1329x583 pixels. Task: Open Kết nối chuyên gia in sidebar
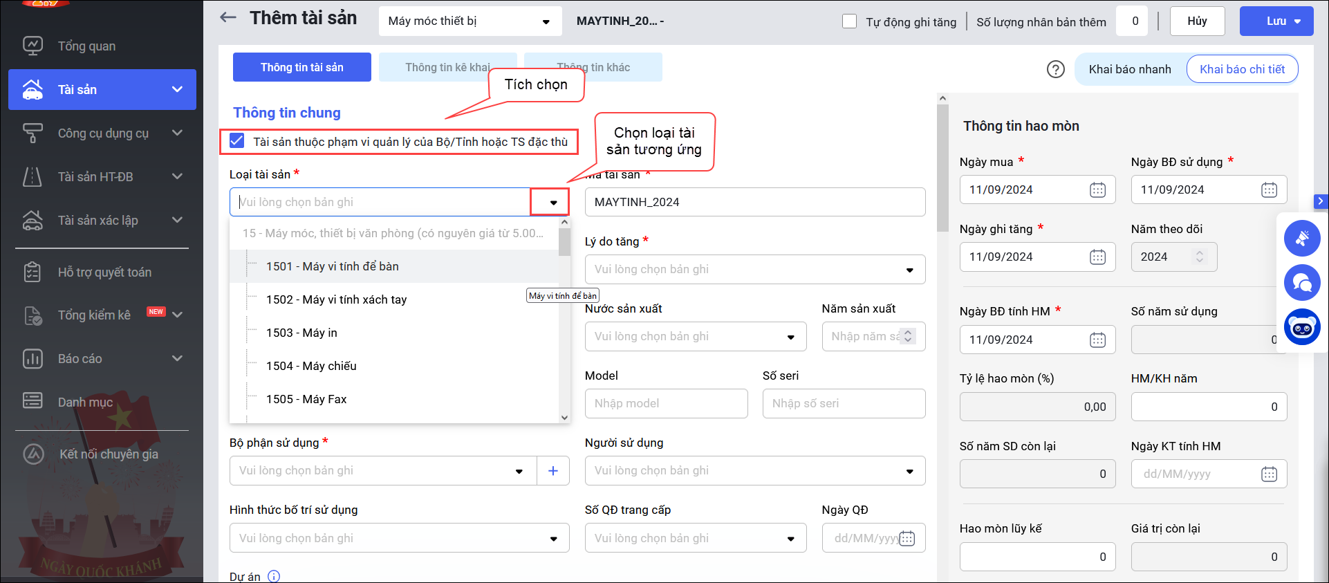(x=109, y=454)
